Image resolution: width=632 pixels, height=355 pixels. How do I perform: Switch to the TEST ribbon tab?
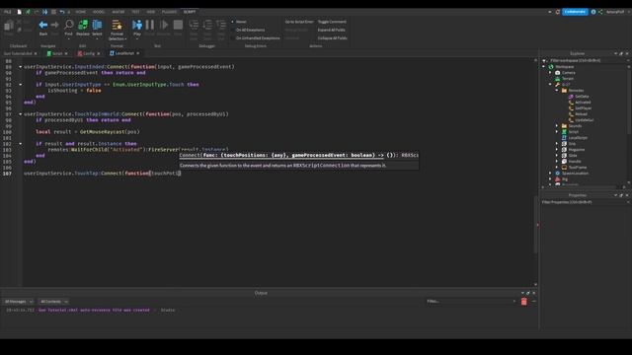click(x=136, y=12)
